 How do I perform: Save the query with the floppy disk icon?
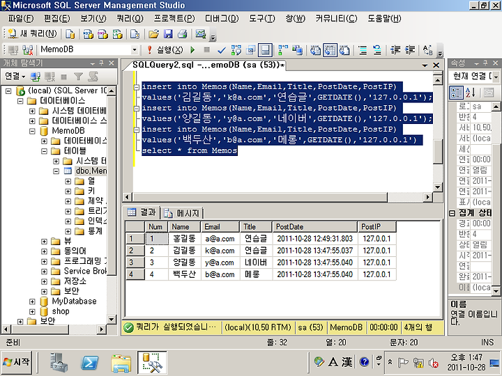168,34
